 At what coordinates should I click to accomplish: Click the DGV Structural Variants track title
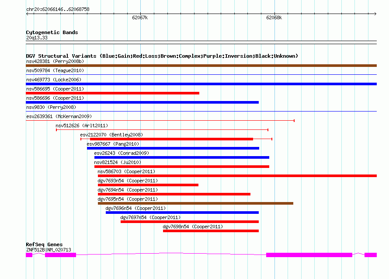click(x=162, y=56)
